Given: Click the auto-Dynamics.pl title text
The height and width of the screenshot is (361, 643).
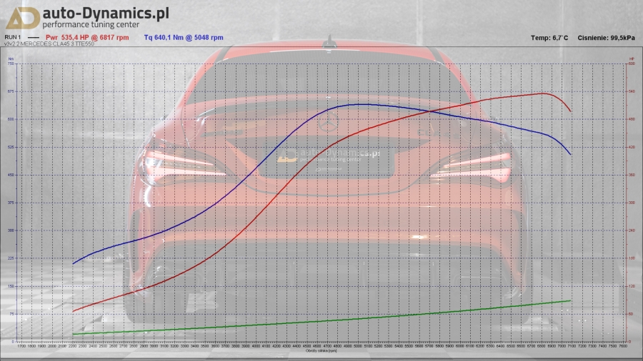Looking at the screenshot, I should click(105, 13).
